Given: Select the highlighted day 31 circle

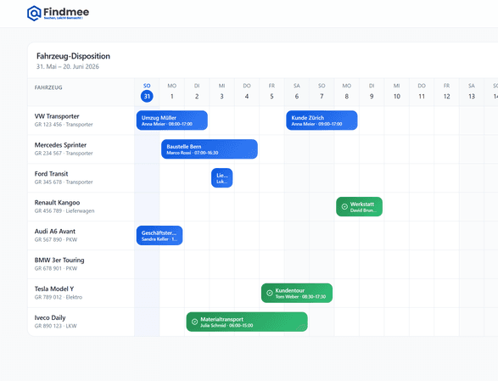Looking at the screenshot, I should [x=147, y=96].
